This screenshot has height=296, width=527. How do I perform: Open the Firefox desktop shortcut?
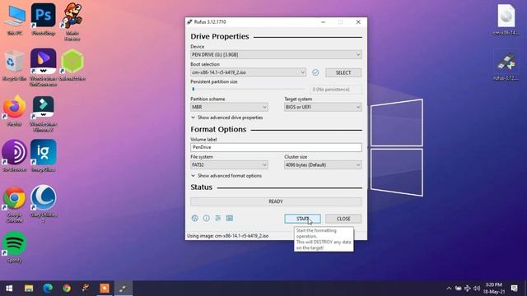pos(15,111)
